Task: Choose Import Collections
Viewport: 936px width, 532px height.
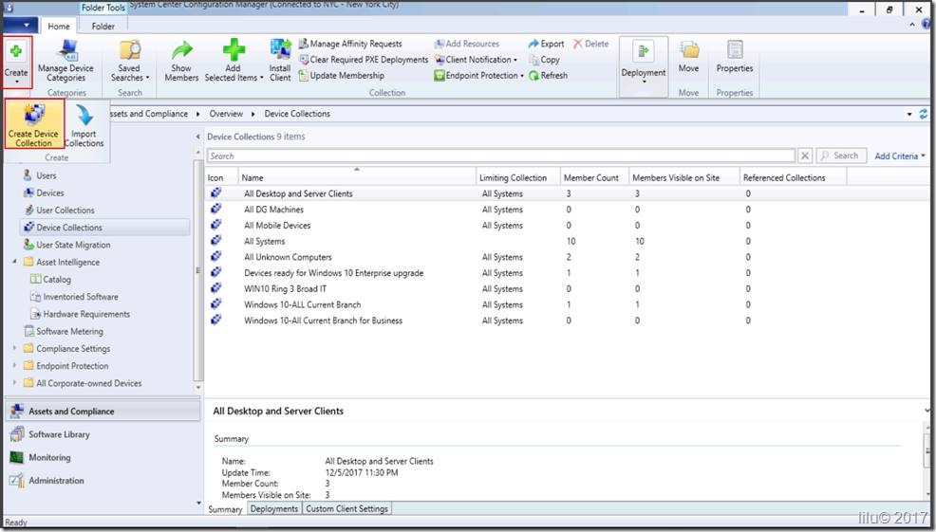Action: [84, 124]
